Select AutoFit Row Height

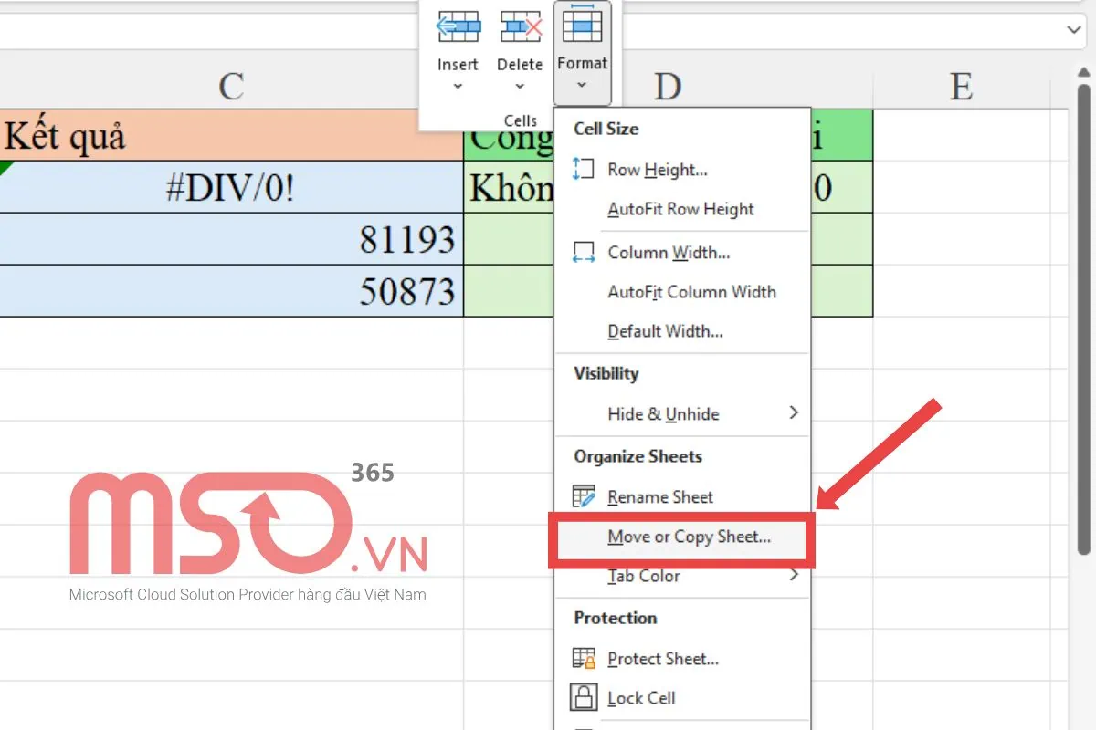point(680,209)
